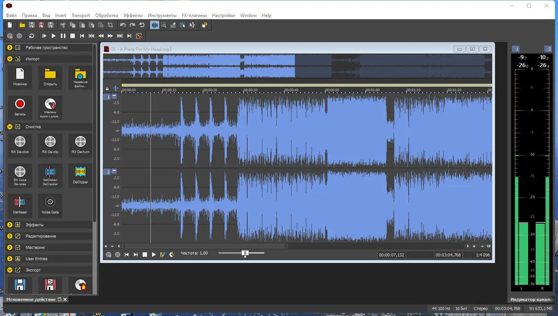This screenshot has width=558, height=316.
Task: Open Недавние файлы recent files tile
Action: coord(81,77)
